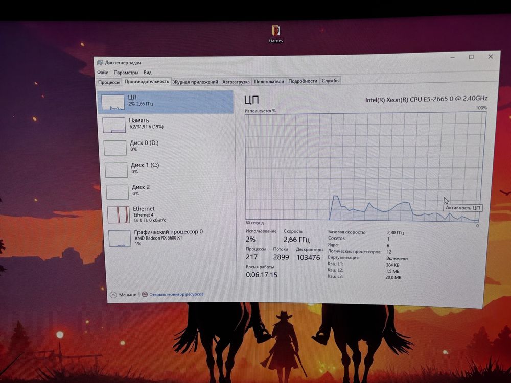Close the Диспетчер задач window
The height and width of the screenshot is (383, 511).
pyautogui.click(x=491, y=56)
